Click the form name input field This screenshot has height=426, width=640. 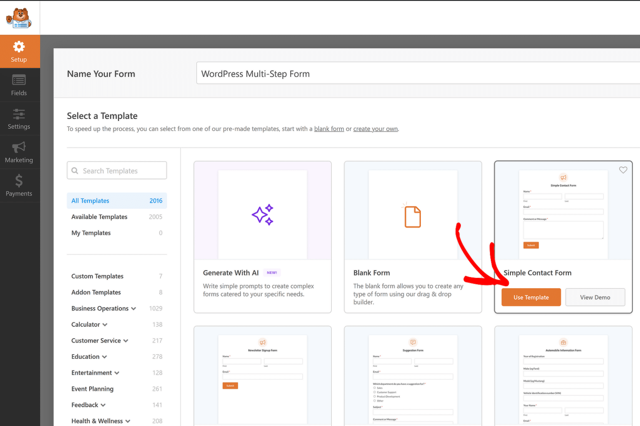tap(375, 73)
